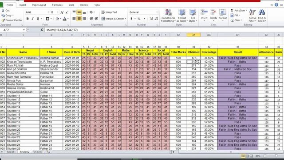
Task: Click Increase Indent icon
Action: coord(96,19)
